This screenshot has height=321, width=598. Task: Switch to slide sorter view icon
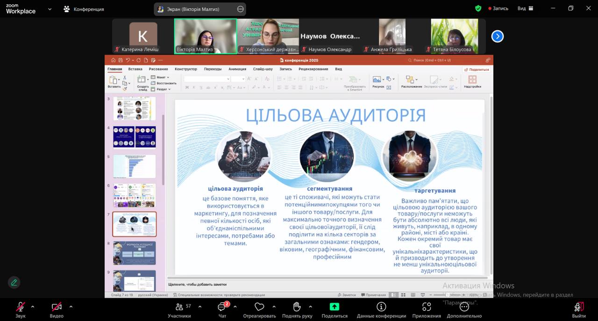click(402, 295)
